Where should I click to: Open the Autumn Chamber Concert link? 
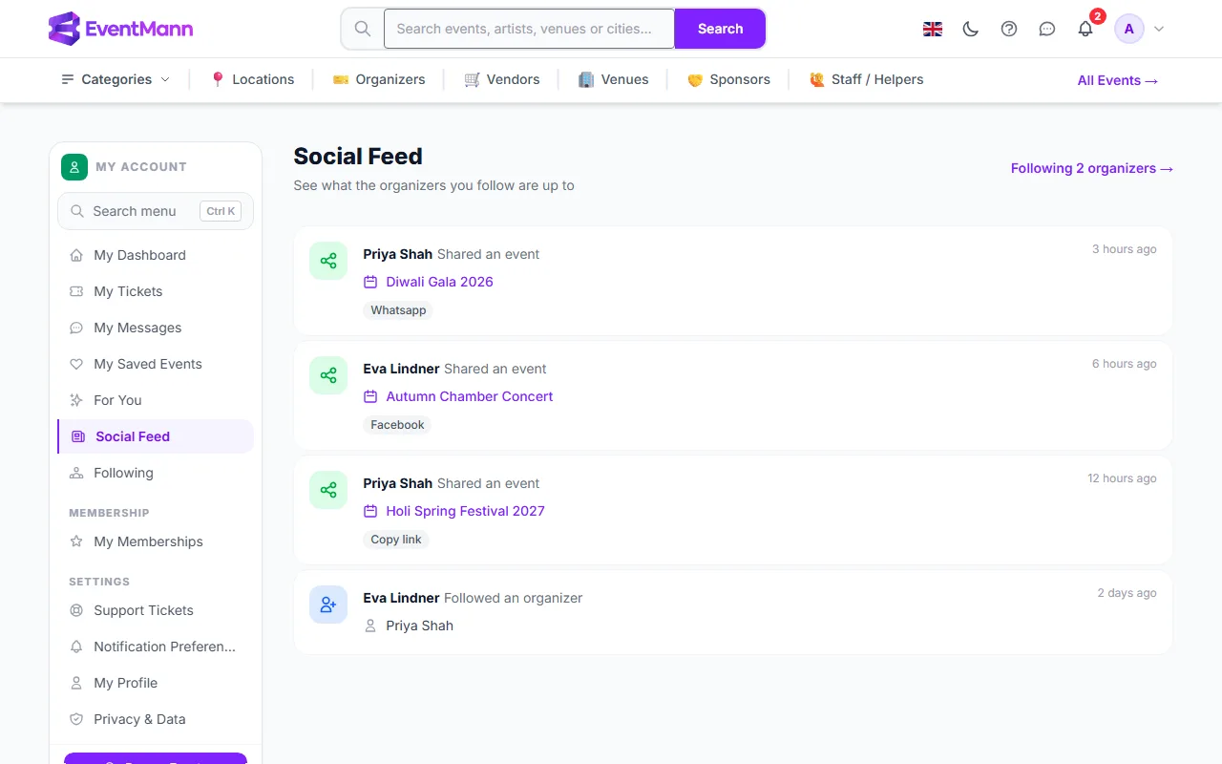[x=470, y=396]
